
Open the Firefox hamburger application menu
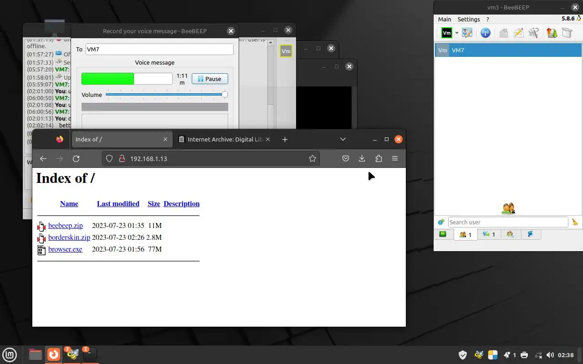(x=395, y=158)
